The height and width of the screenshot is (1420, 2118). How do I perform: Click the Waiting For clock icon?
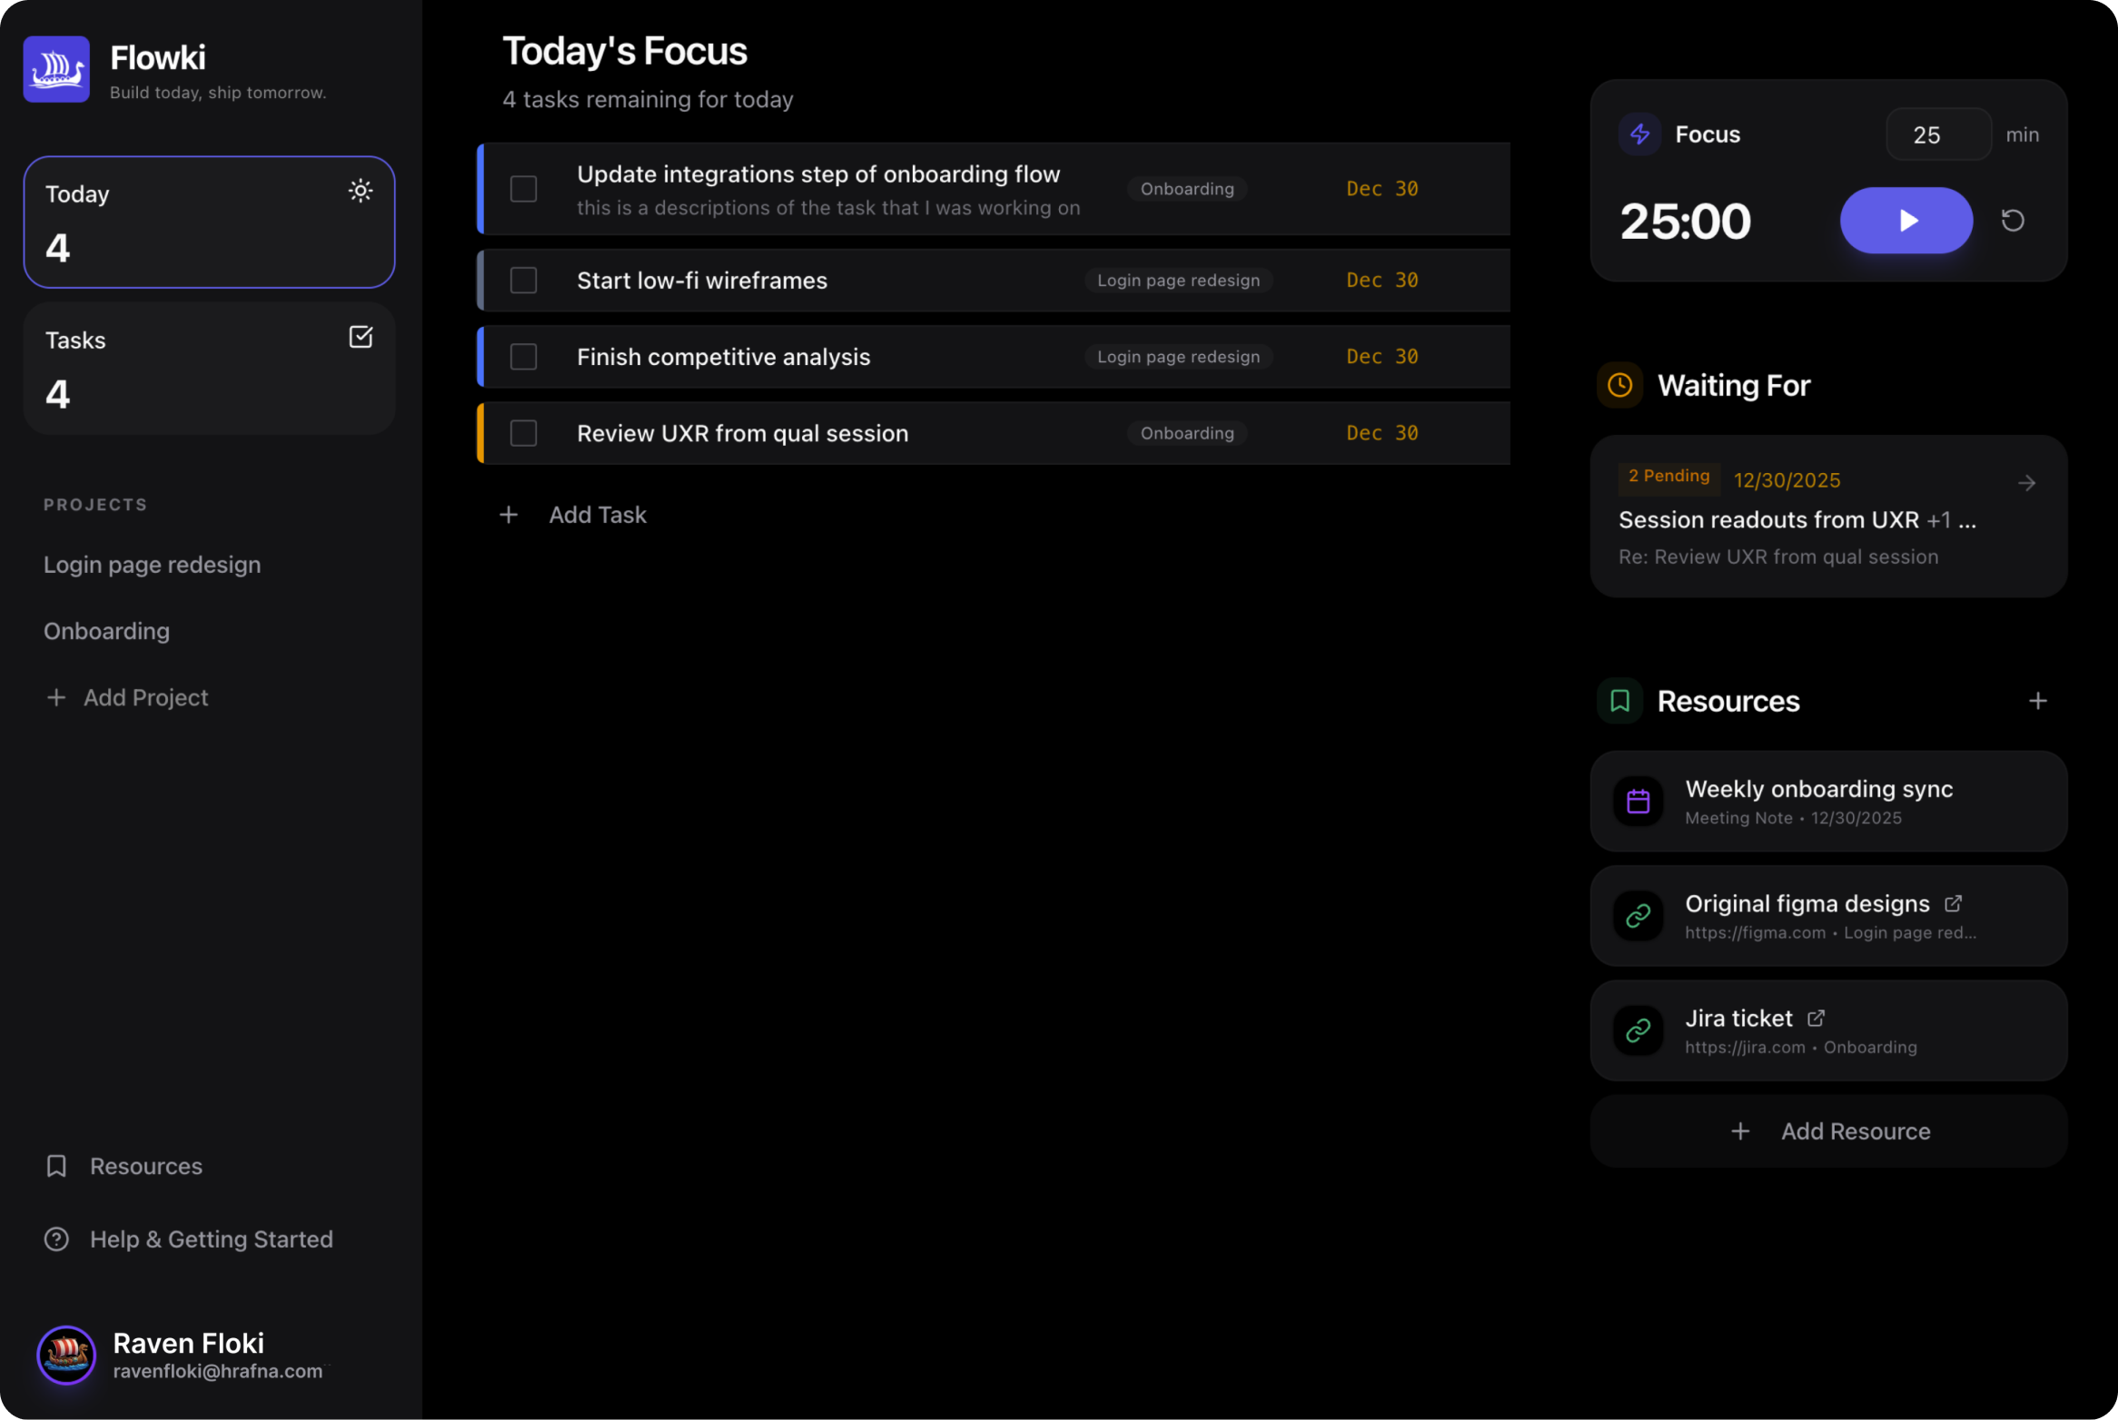(x=1619, y=385)
